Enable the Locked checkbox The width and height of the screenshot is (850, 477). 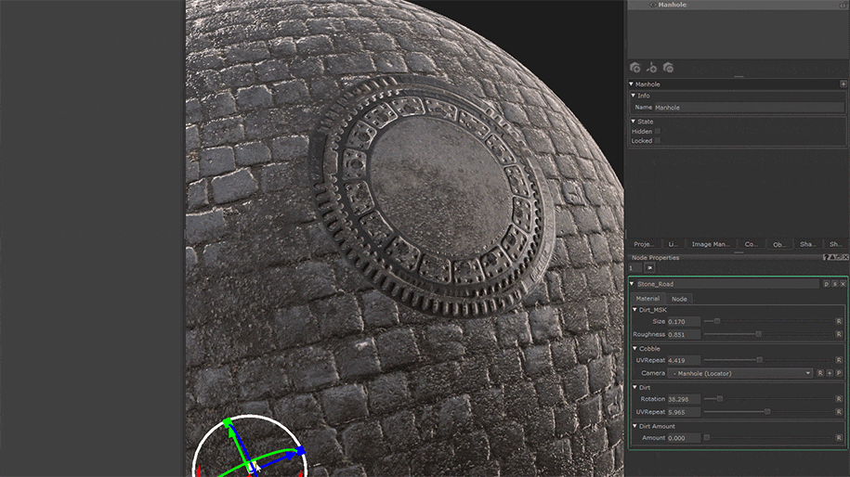pyautogui.click(x=658, y=141)
